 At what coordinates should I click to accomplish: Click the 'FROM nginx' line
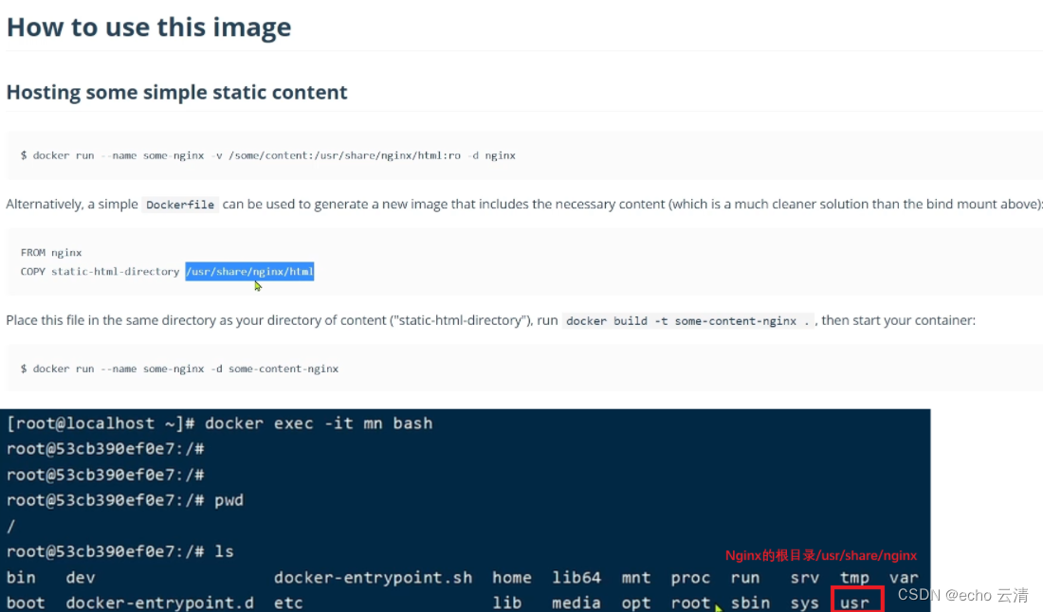tap(51, 253)
